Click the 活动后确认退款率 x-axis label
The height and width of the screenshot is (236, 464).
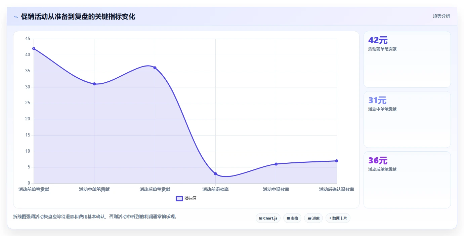[x=337, y=190]
